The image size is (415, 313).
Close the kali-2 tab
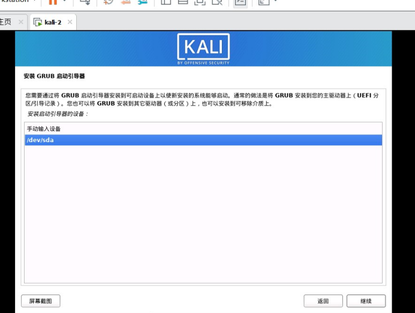click(x=70, y=22)
